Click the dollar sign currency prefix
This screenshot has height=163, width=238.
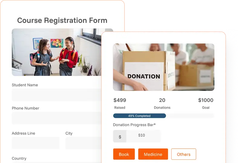coord(120,136)
